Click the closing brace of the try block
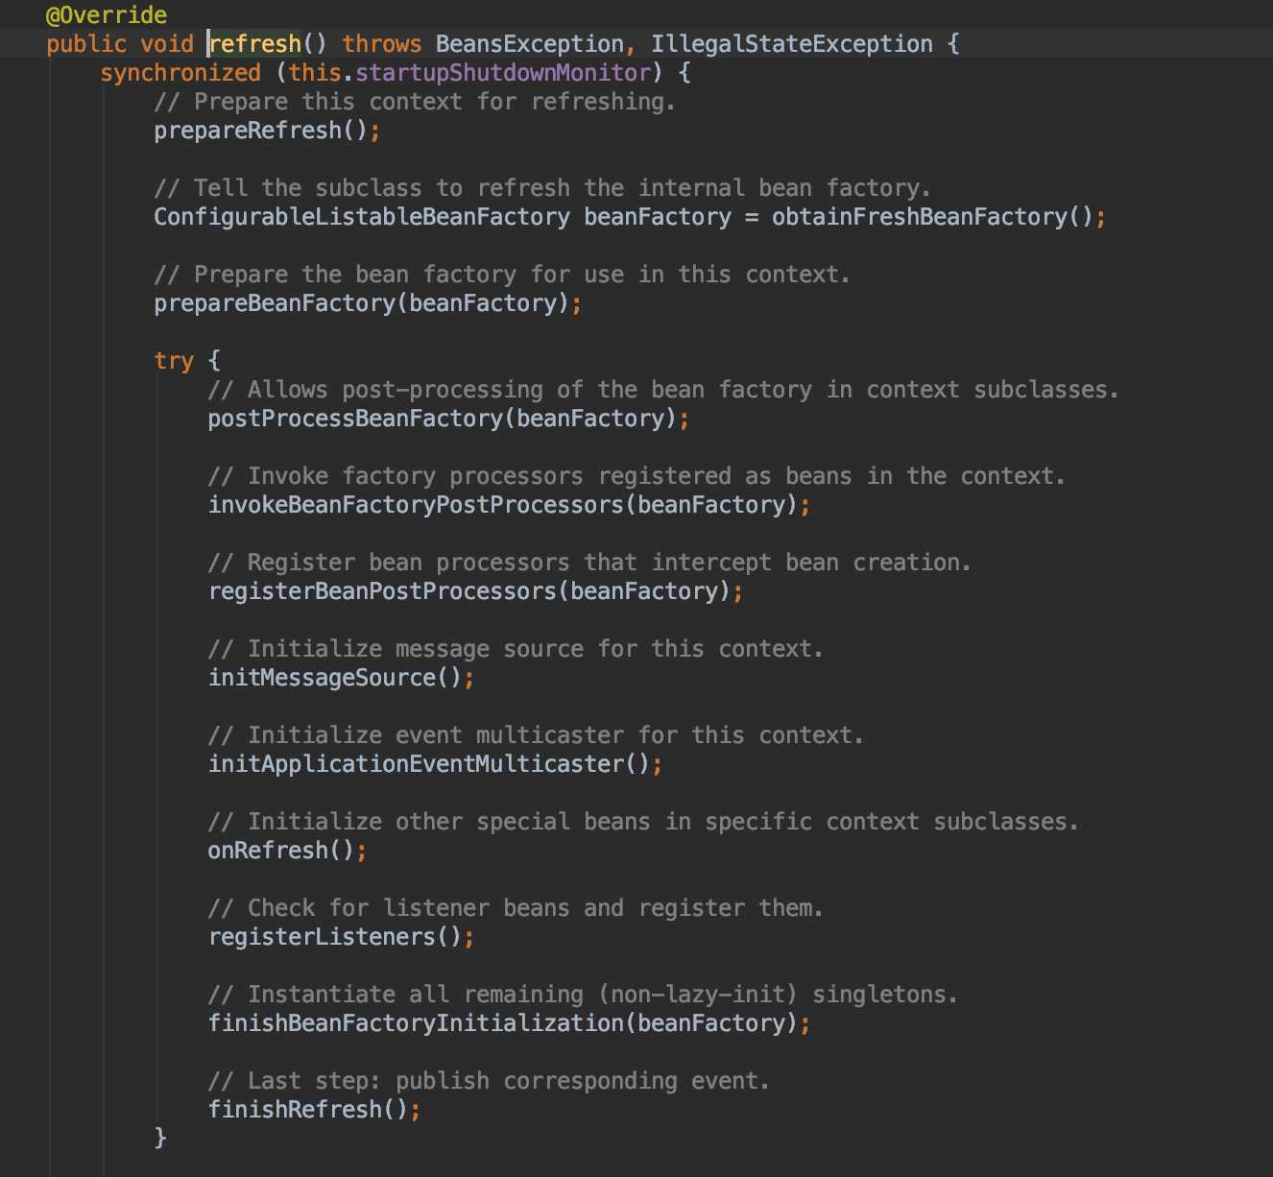Viewport: 1273px width, 1177px height. pyautogui.click(x=160, y=1138)
